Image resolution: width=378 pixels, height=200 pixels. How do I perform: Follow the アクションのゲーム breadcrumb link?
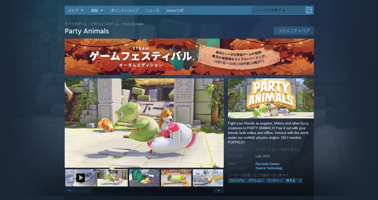[x=105, y=24]
